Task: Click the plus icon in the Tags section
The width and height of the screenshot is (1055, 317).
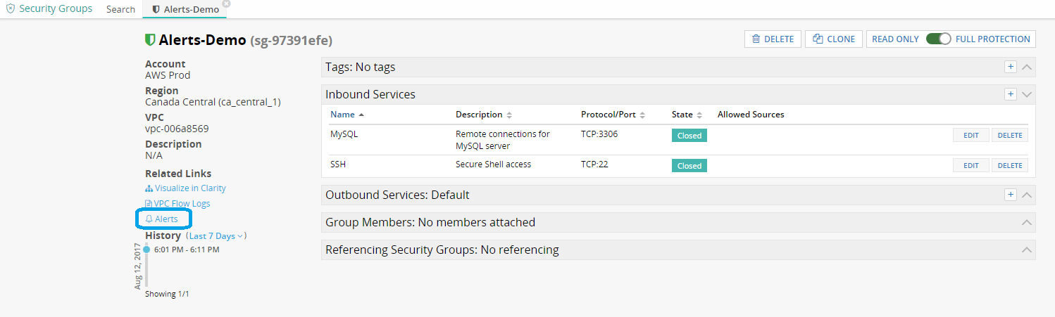Action: [1010, 67]
